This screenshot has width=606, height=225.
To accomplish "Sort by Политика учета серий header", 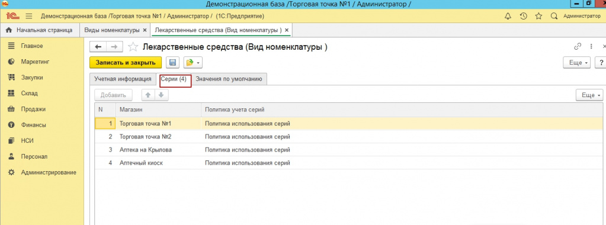I will point(402,110).
